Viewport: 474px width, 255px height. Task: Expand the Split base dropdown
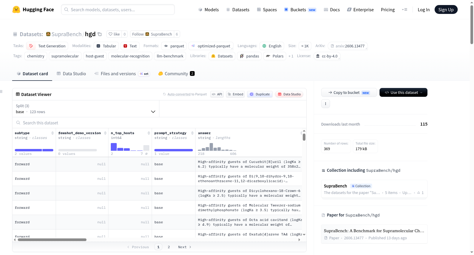86,109
